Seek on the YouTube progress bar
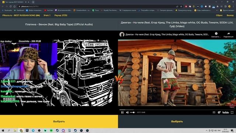The image size is (236, 133). coord(177,110)
